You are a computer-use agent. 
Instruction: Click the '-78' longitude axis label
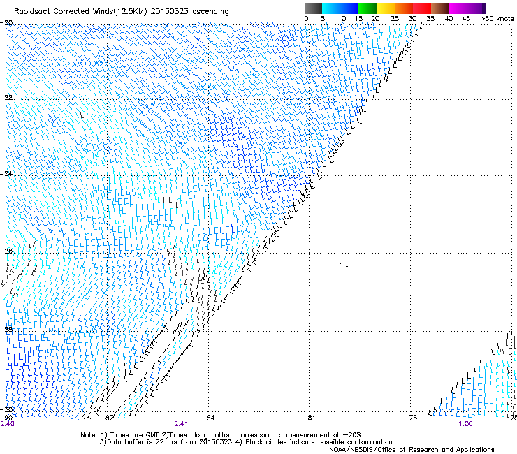point(410,418)
